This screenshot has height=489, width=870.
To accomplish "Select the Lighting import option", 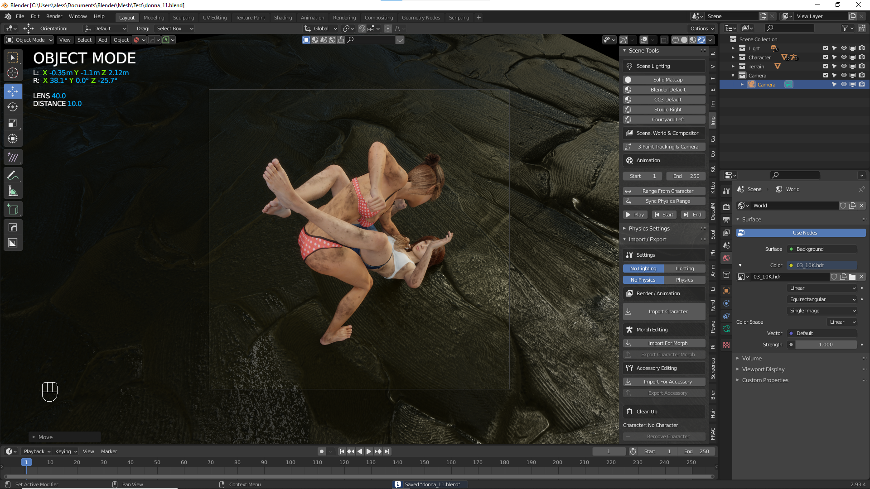I will coord(685,268).
